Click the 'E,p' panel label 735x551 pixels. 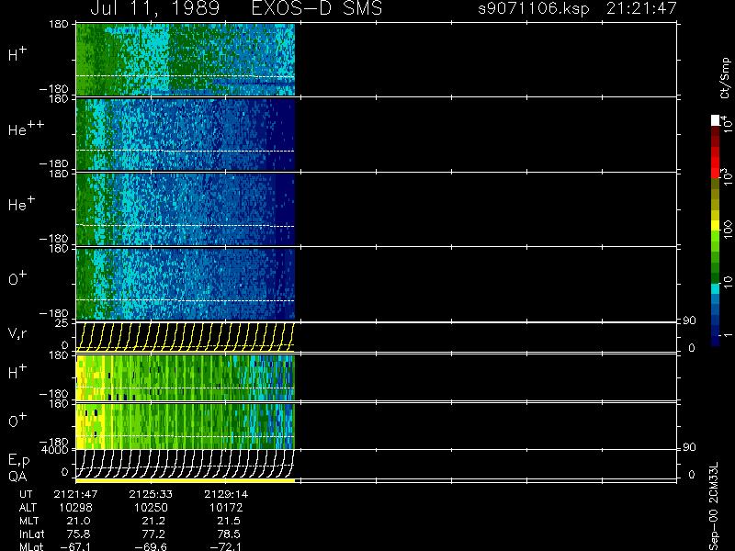[18, 461]
